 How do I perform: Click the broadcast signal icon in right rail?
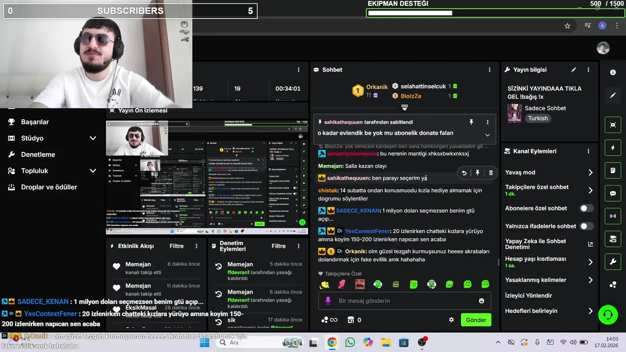pos(613,216)
